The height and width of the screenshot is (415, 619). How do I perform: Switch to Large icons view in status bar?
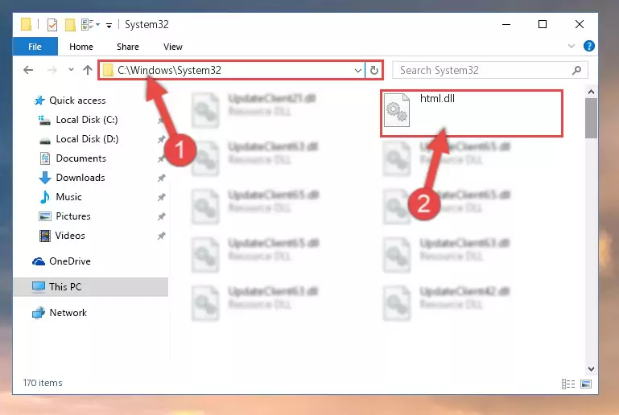(x=586, y=384)
